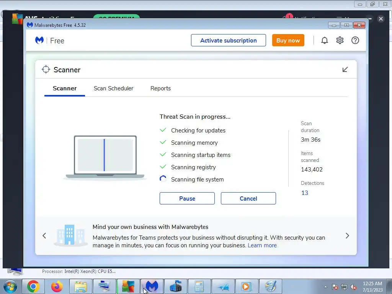
Task: Open the media player taskbar icon
Action: coord(247,286)
